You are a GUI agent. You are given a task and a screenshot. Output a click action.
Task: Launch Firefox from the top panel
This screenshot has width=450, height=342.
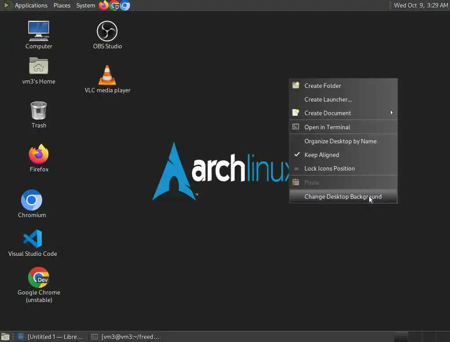[x=103, y=5]
